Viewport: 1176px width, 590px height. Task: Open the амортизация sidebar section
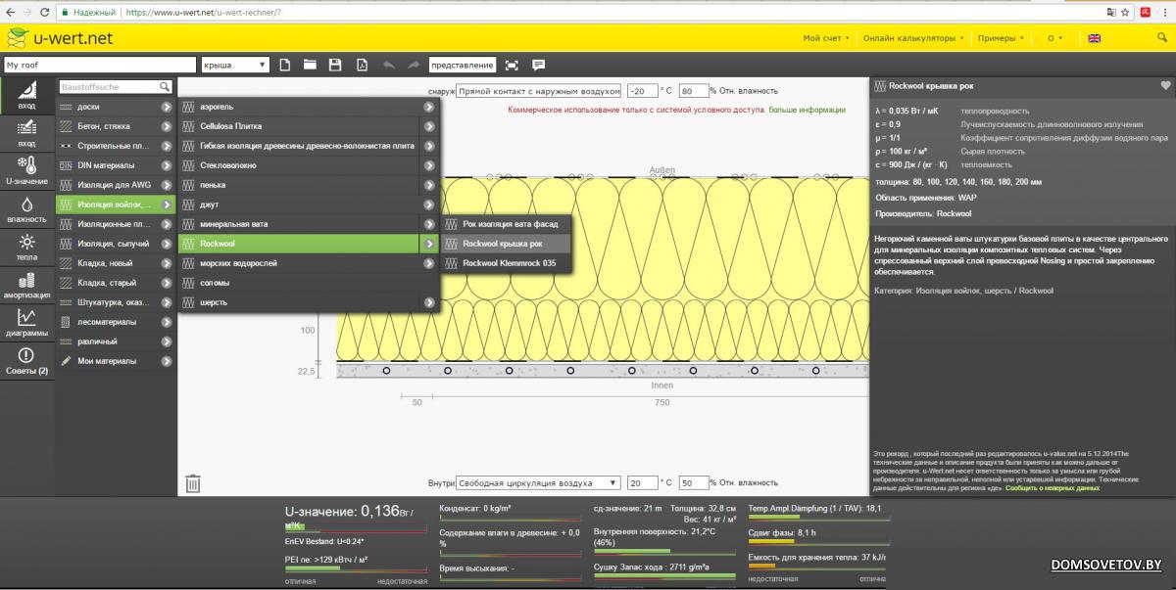tap(26, 285)
